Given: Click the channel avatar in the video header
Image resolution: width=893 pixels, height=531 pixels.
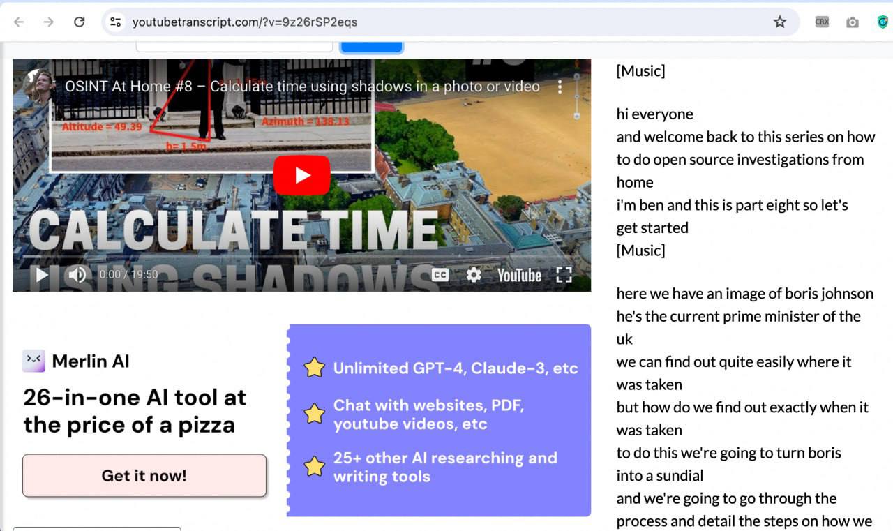Looking at the screenshot, I should tap(38, 86).
